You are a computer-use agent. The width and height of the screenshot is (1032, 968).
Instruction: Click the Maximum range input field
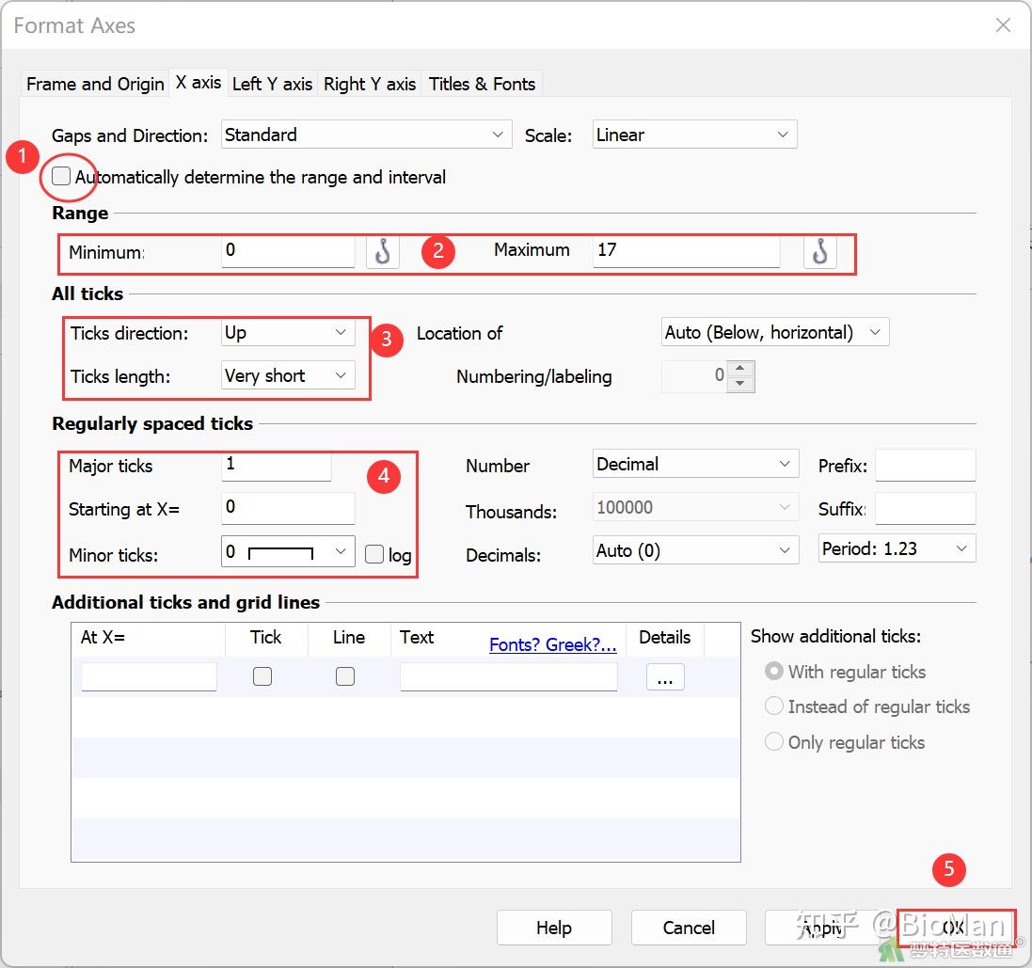(x=686, y=251)
